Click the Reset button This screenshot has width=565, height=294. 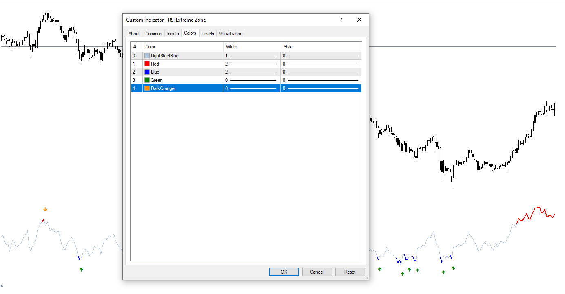[x=350, y=272]
